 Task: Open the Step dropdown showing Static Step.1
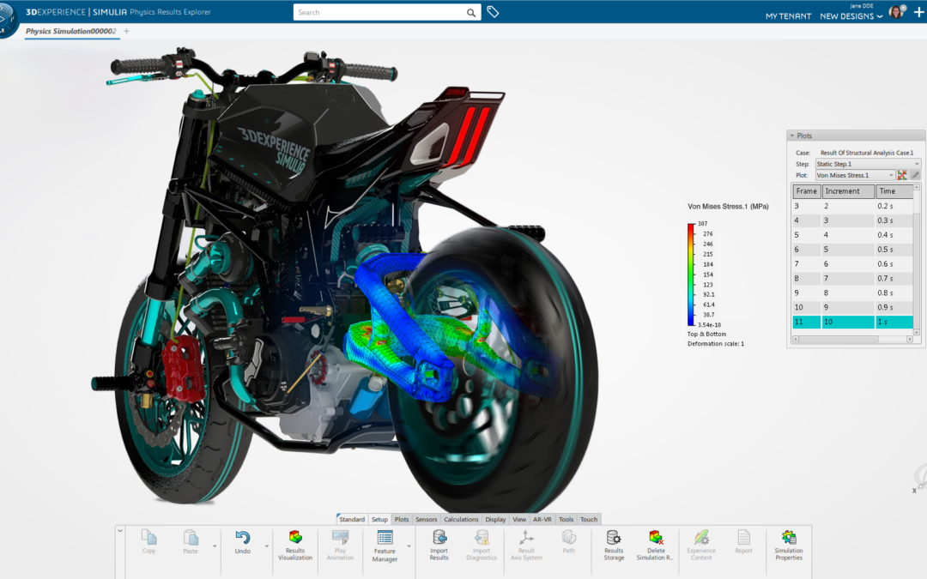point(868,164)
